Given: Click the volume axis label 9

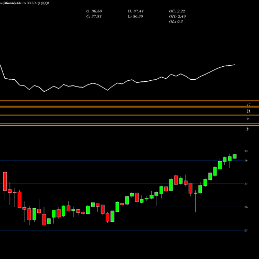Looking at the screenshot, I should (248, 119).
